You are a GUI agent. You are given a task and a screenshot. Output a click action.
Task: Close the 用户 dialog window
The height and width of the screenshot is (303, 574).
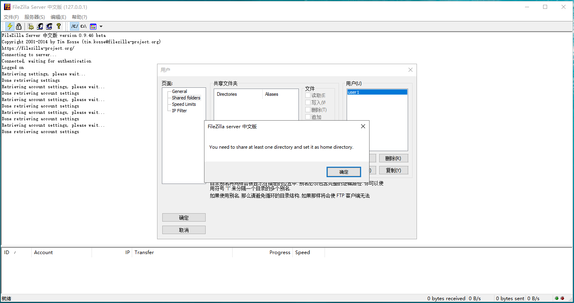(411, 70)
